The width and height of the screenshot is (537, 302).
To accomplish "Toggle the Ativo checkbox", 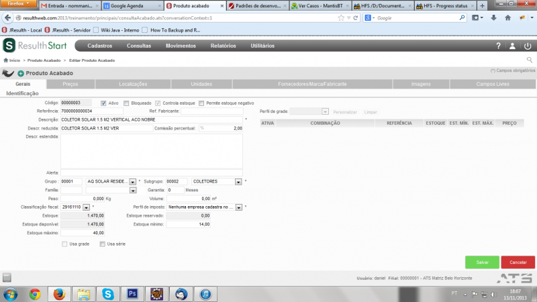I will [103, 103].
